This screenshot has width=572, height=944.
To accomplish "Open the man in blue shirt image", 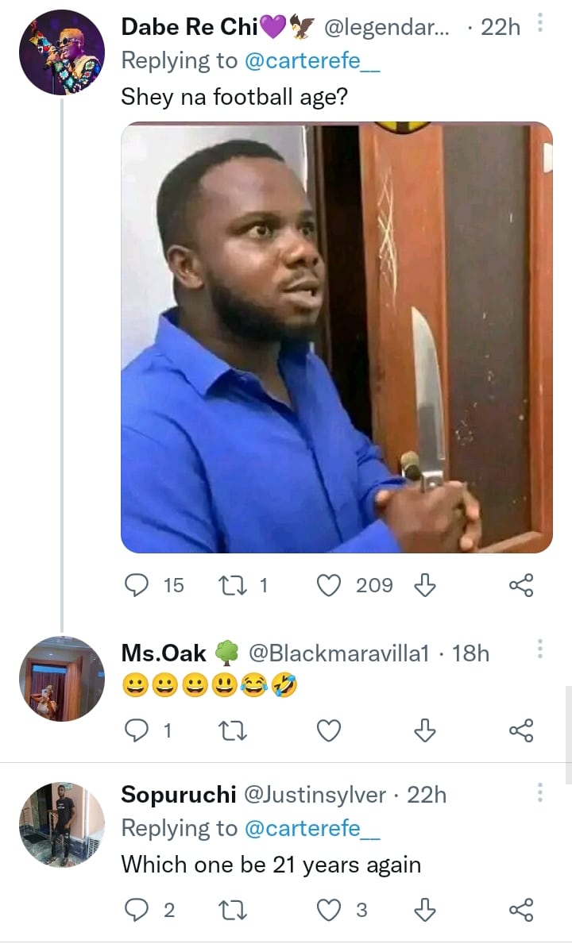I will coord(336,337).
